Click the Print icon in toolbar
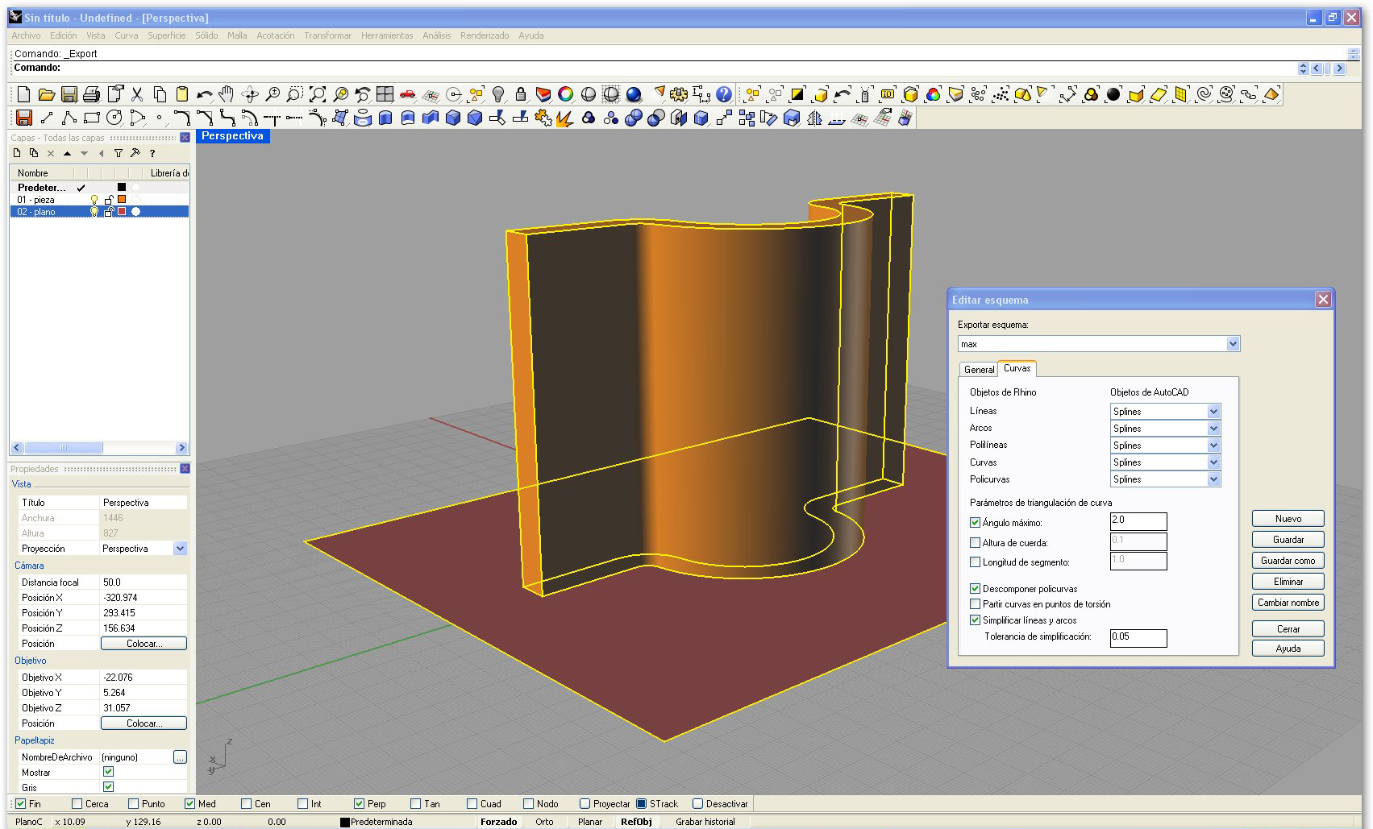This screenshot has height=829, width=1373. pos(92,94)
